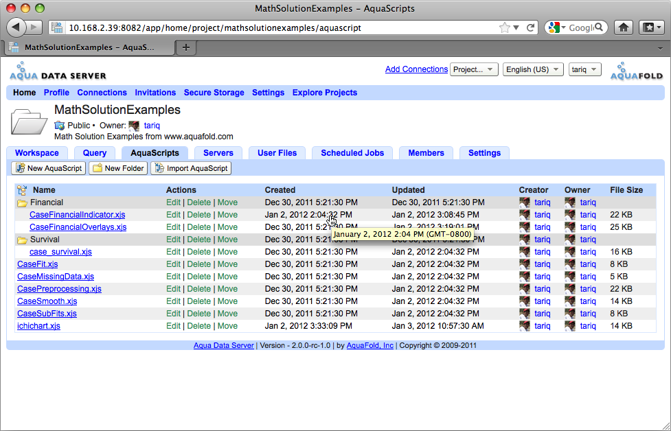
Task: Click owner avatar in CaseSmooth.xjs row
Action: pyautogui.click(x=569, y=301)
